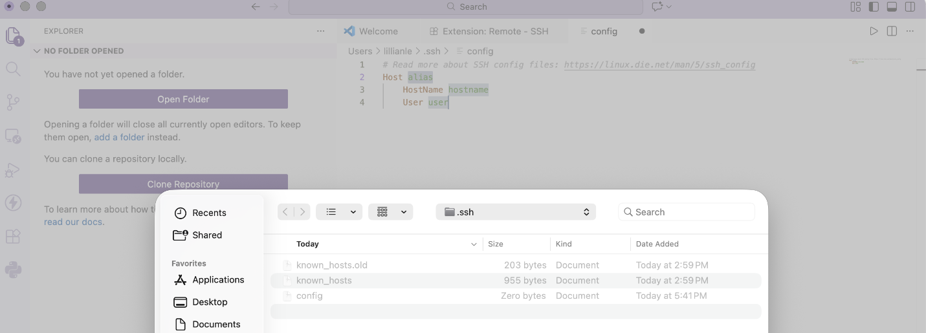Switch to Extension: Remote - SSH tab
This screenshot has width=926, height=333.
click(489, 31)
